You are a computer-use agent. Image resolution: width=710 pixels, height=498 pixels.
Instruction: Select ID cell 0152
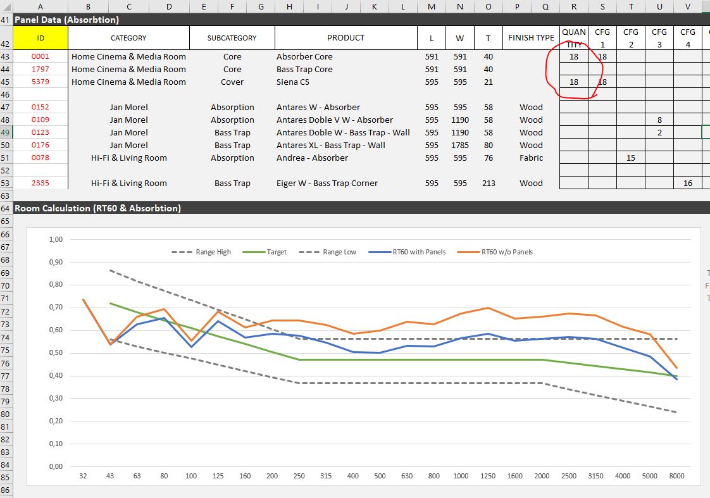(x=40, y=107)
